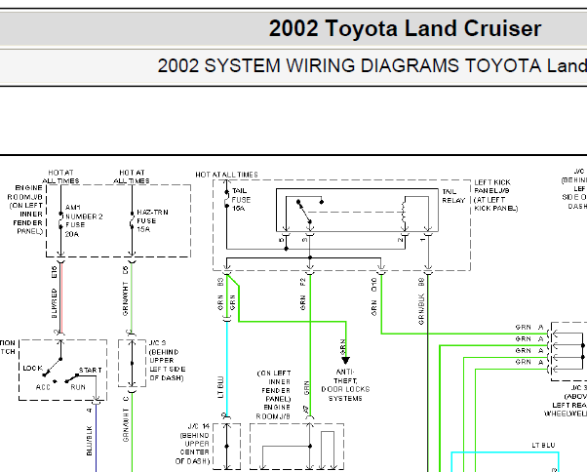The width and height of the screenshot is (587, 472).
Task: Click the "TAIL RELAY" label
Action: (453, 196)
